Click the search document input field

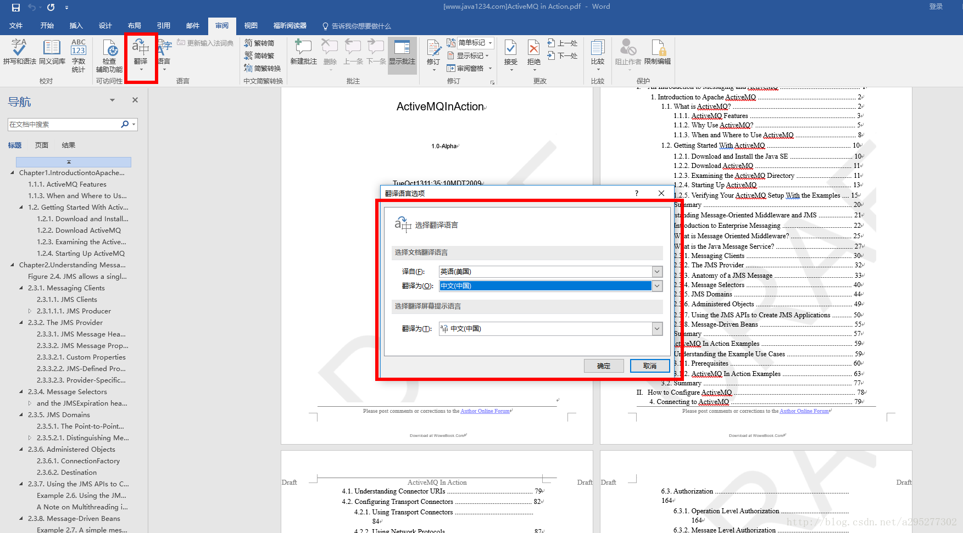[x=64, y=124]
